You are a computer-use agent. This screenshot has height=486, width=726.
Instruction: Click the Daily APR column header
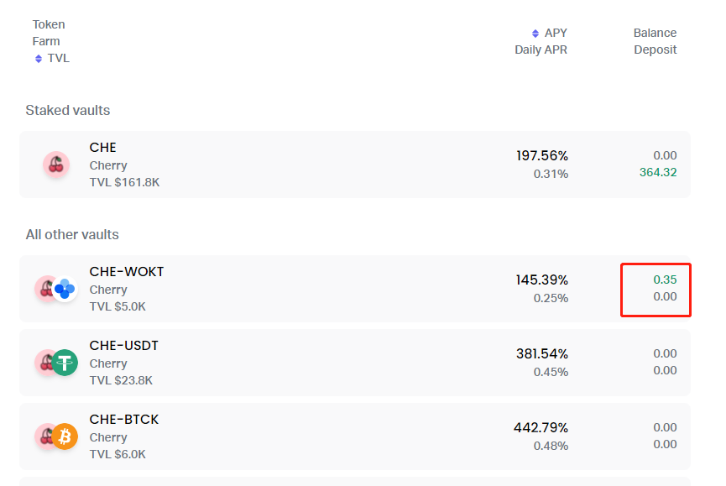tap(541, 50)
